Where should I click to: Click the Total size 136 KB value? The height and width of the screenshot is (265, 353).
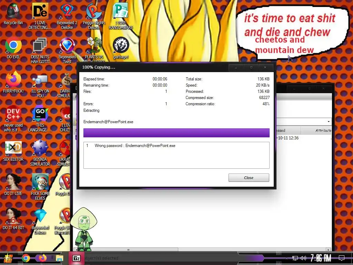pyautogui.click(x=263, y=79)
